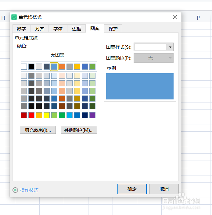Select white swatch in top color row
The width and height of the screenshot is (212, 215).
pyautogui.click(x=24, y=67)
